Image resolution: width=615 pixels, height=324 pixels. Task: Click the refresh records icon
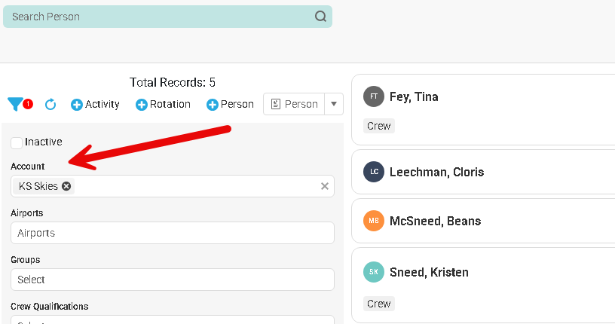click(50, 104)
